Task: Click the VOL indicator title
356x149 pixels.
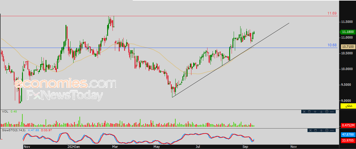Action: point(5,112)
